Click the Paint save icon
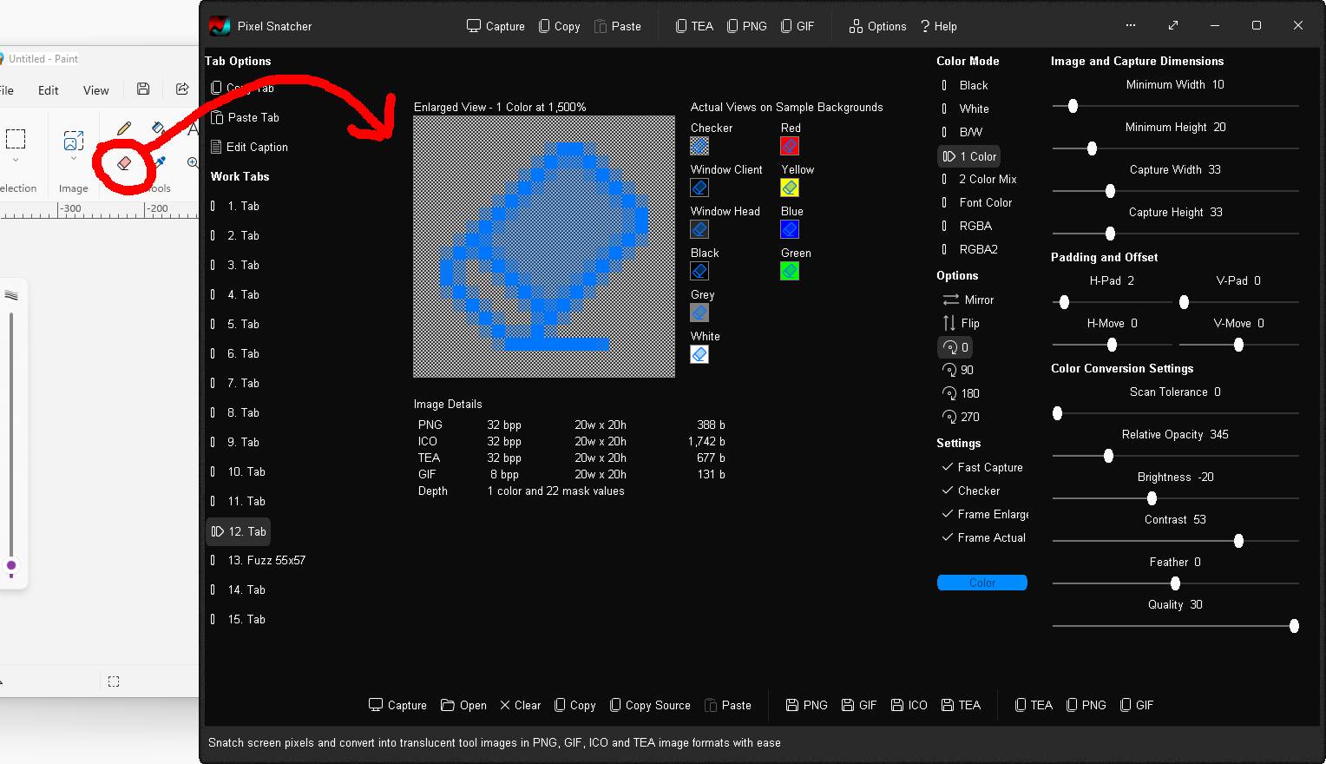The image size is (1326, 764). coord(143,89)
